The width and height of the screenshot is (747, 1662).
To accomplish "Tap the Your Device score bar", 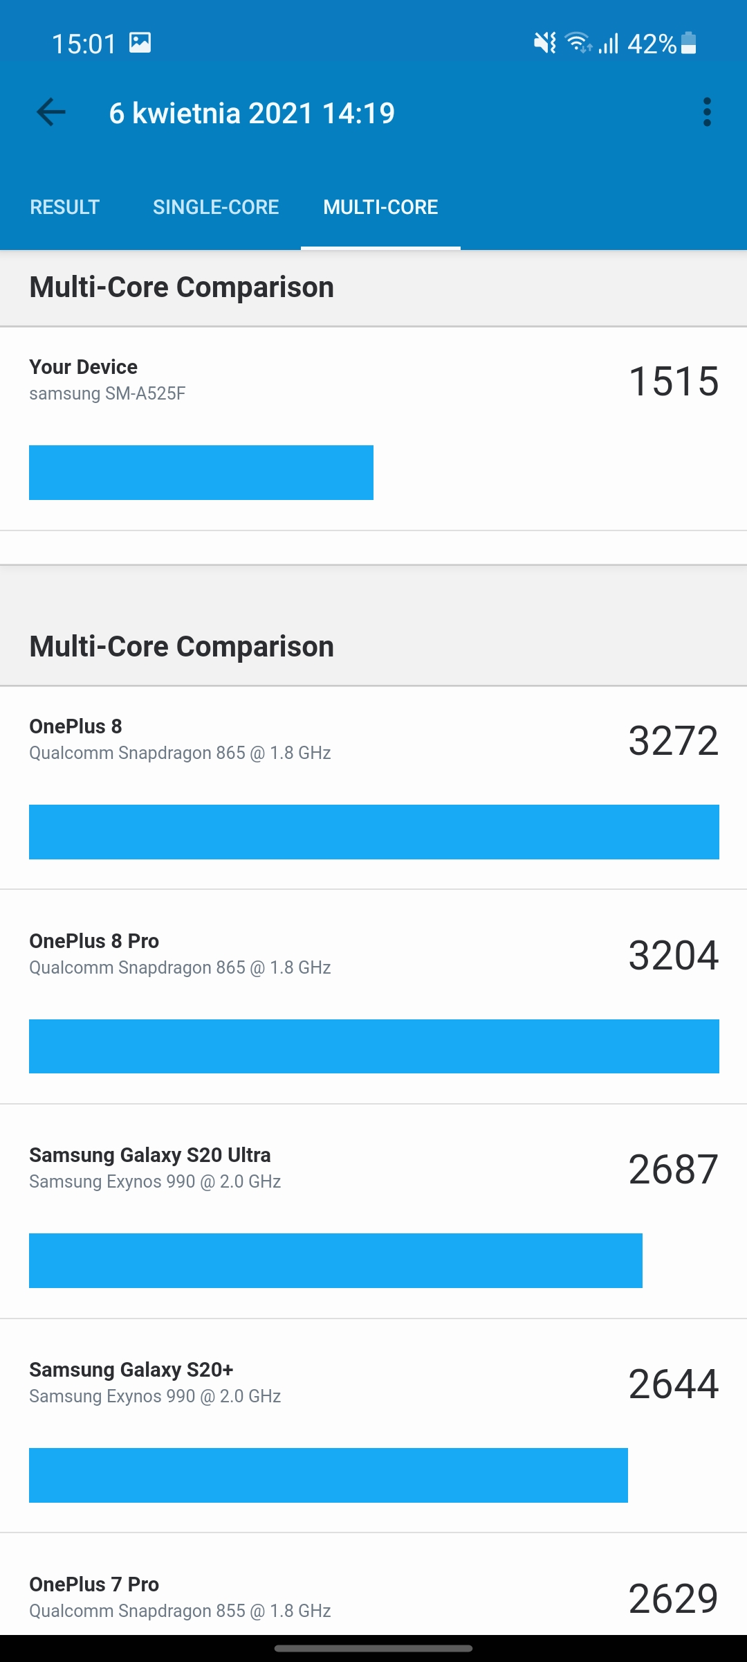I will pyautogui.click(x=201, y=472).
